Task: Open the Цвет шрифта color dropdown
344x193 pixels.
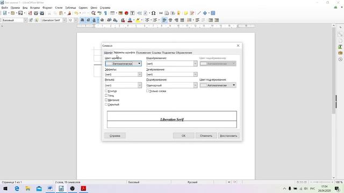Action: [x=123, y=63]
